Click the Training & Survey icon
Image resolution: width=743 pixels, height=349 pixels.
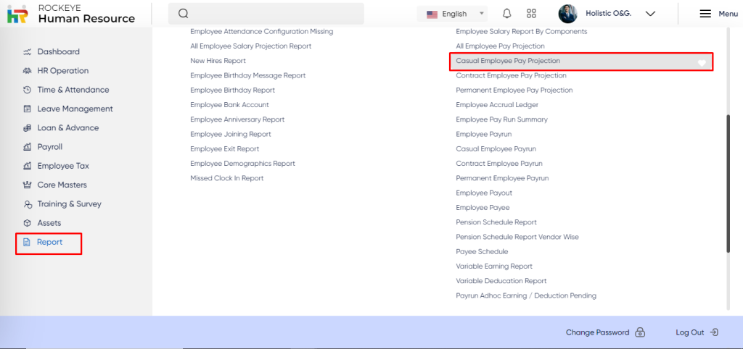[x=28, y=204]
